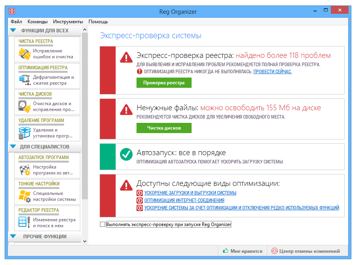This screenshot has height=265, width=358.
Task: Click 'Экспресс-проверка системы' page title
Action: tap(151, 35)
